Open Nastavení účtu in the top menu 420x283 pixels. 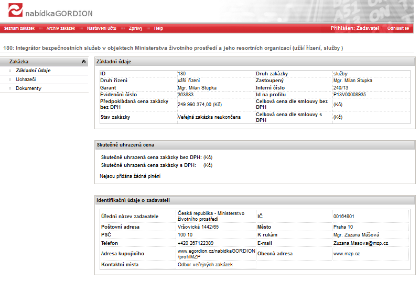[x=101, y=28]
